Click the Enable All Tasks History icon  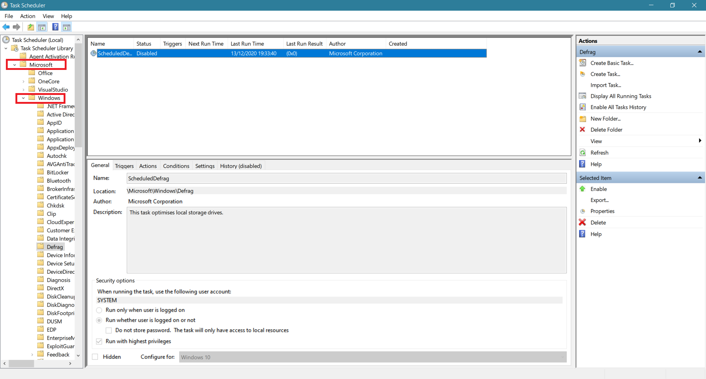pyautogui.click(x=583, y=107)
